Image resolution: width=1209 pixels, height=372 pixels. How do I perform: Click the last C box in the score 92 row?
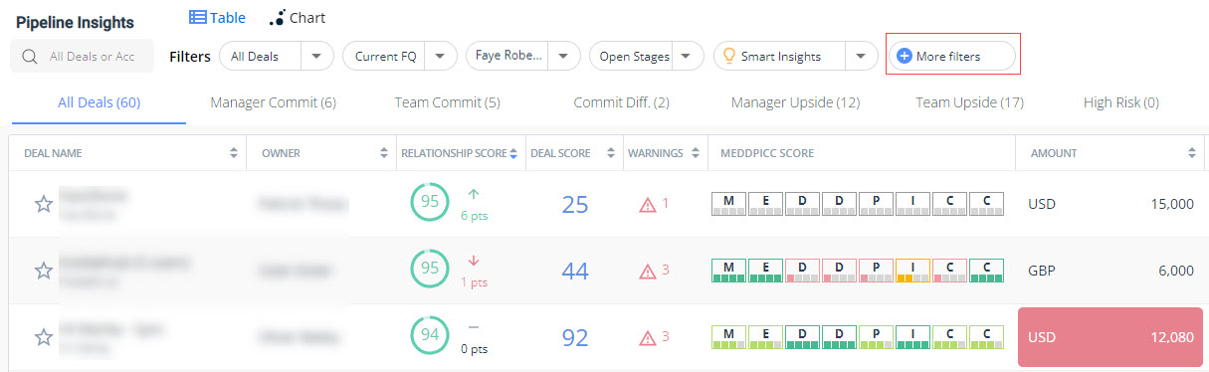click(x=986, y=337)
